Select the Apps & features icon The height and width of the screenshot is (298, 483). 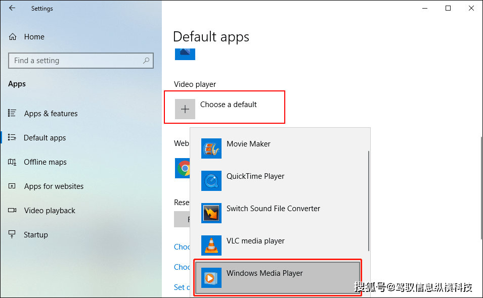click(x=12, y=113)
